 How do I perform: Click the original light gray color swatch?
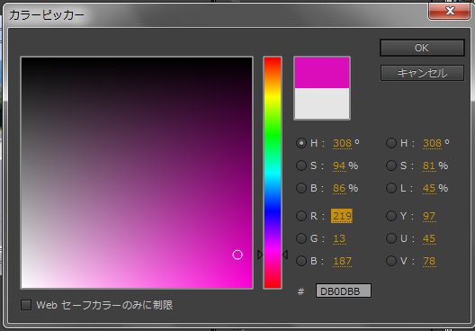(x=322, y=103)
